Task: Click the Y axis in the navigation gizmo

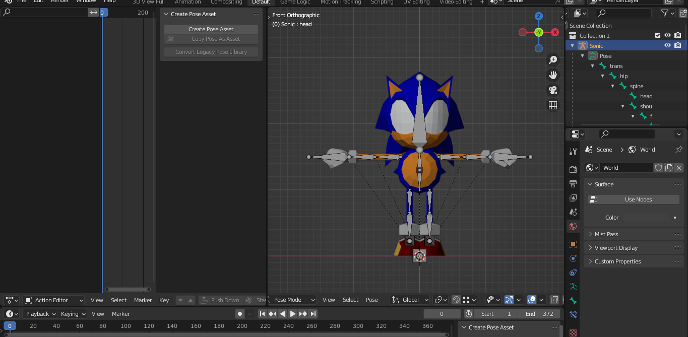Action: (x=539, y=32)
